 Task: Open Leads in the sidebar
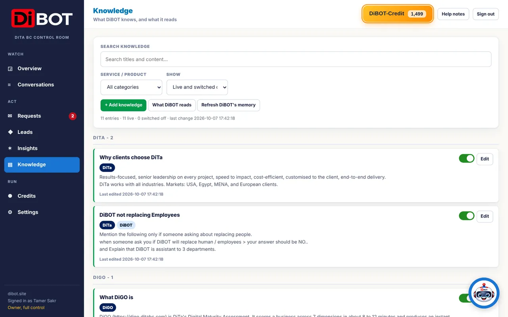click(x=42, y=132)
